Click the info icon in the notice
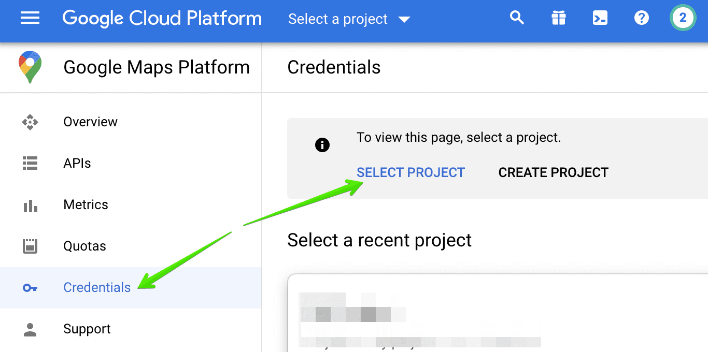 tap(322, 145)
